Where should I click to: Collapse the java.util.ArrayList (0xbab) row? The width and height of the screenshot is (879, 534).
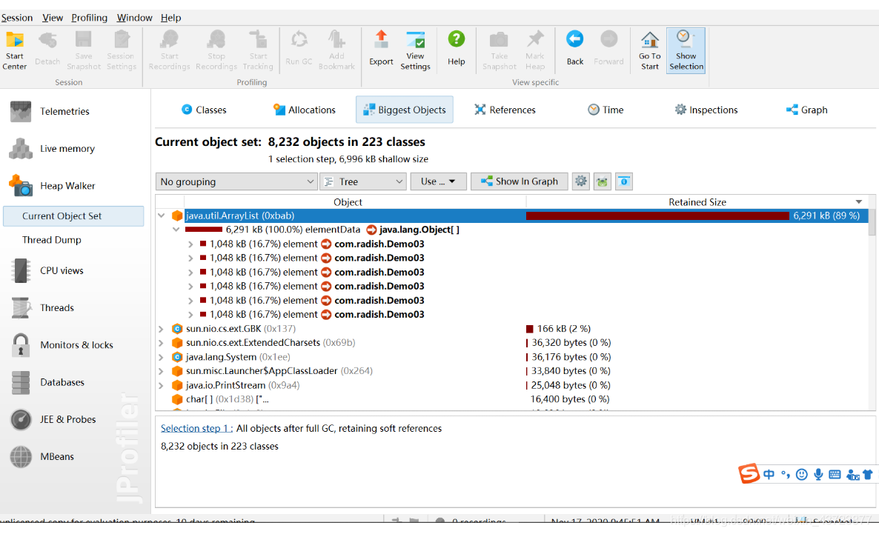tap(162, 216)
